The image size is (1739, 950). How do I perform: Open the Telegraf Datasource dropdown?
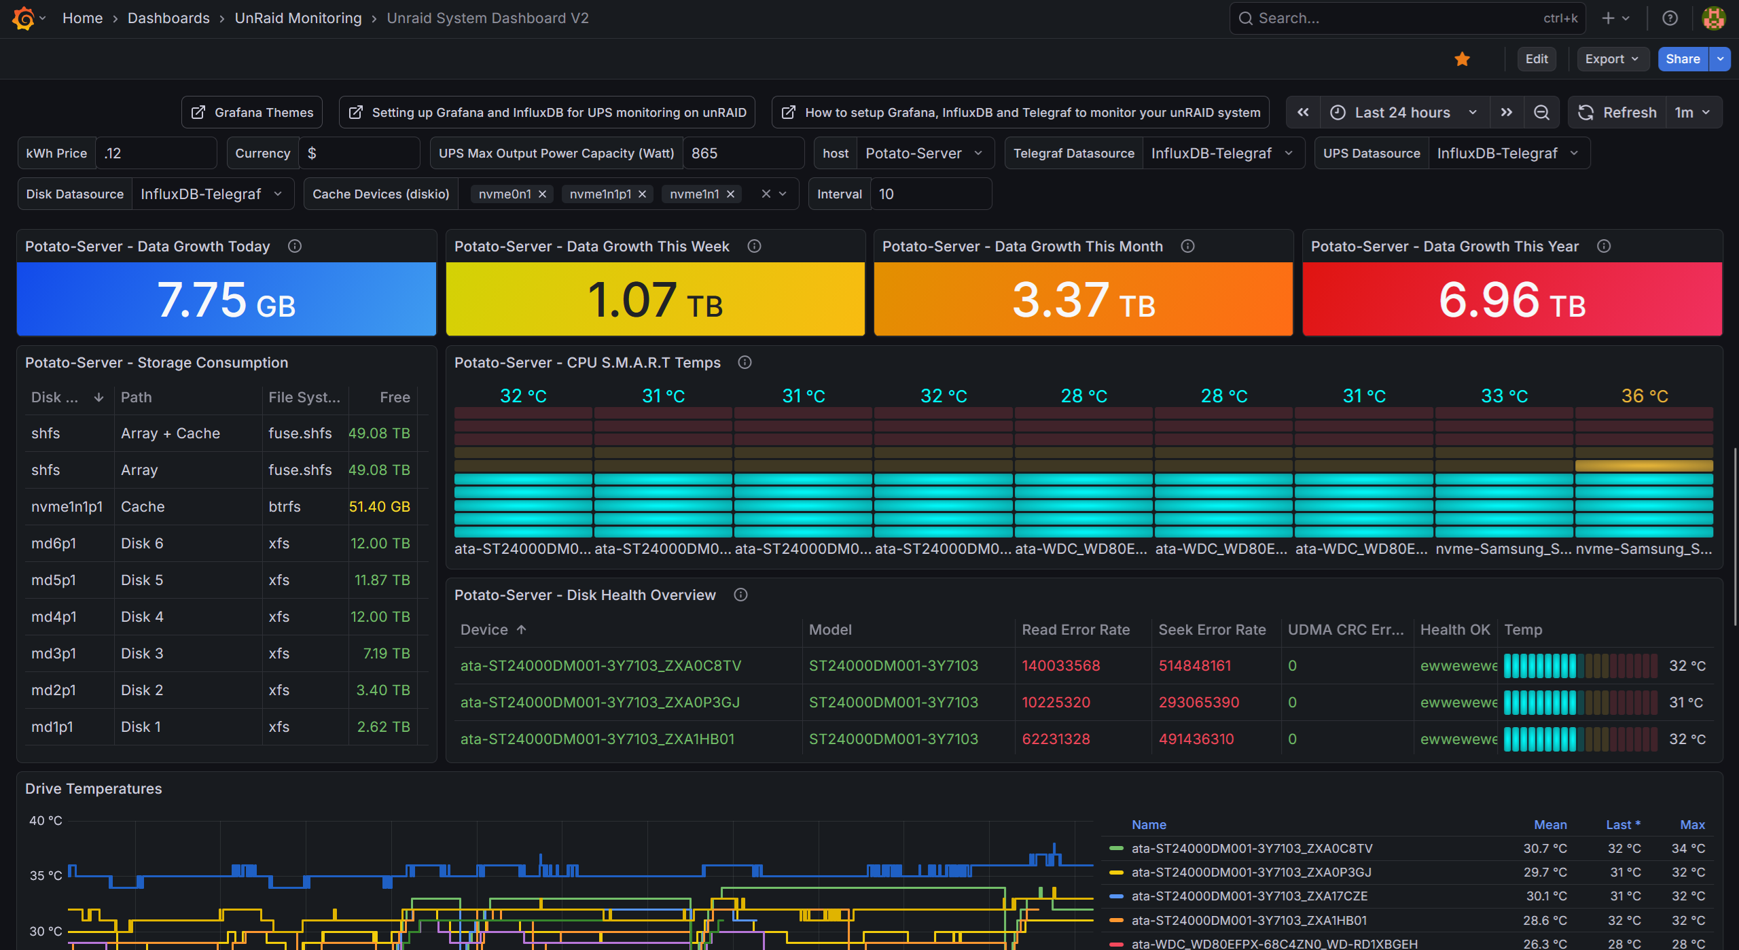point(1223,153)
